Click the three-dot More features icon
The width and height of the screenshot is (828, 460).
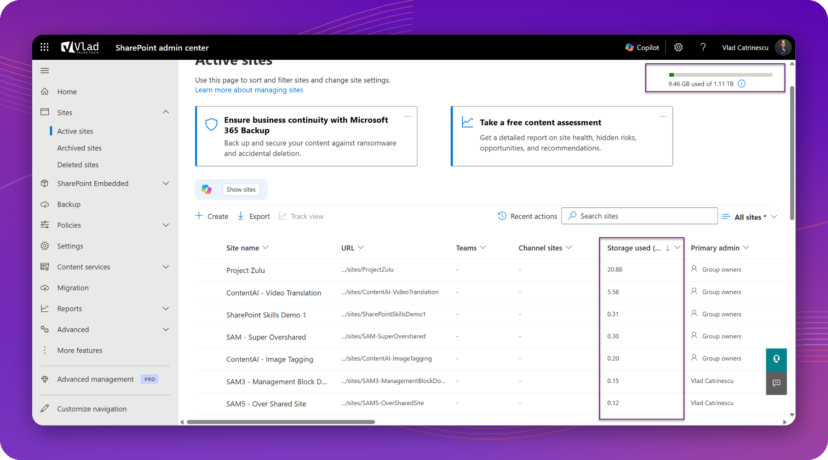45,350
